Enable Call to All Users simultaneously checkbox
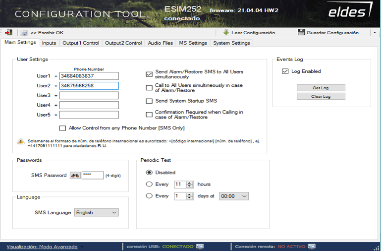381x251 pixels. pos(149,88)
